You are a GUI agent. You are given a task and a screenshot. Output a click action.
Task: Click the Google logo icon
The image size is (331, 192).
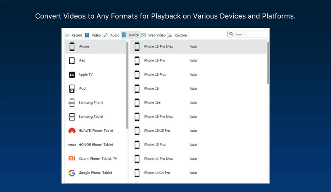tap(72, 173)
